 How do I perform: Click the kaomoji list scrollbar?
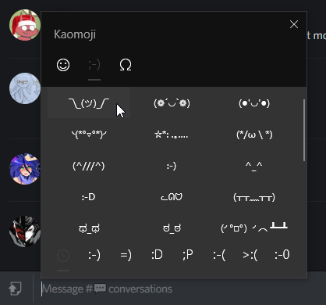pos(304,130)
